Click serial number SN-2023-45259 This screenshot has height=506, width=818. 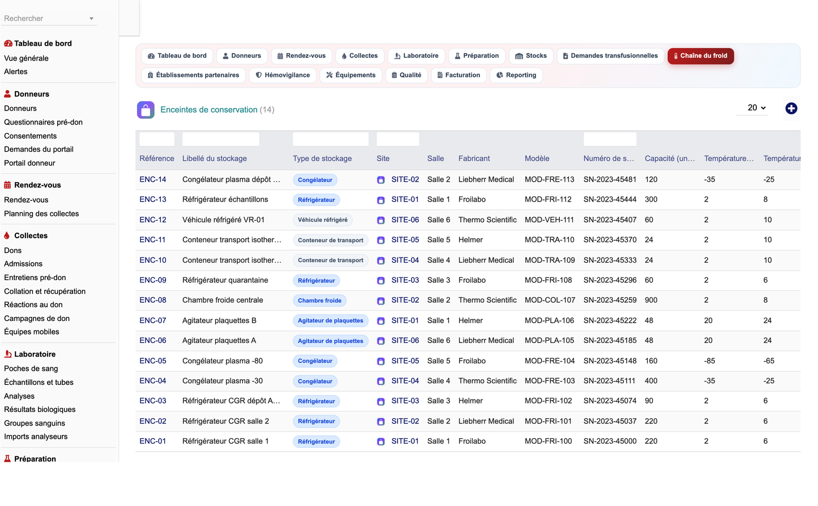(610, 300)
